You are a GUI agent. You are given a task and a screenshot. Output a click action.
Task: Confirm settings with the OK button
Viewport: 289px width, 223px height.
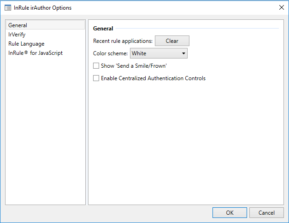point(230,212)
